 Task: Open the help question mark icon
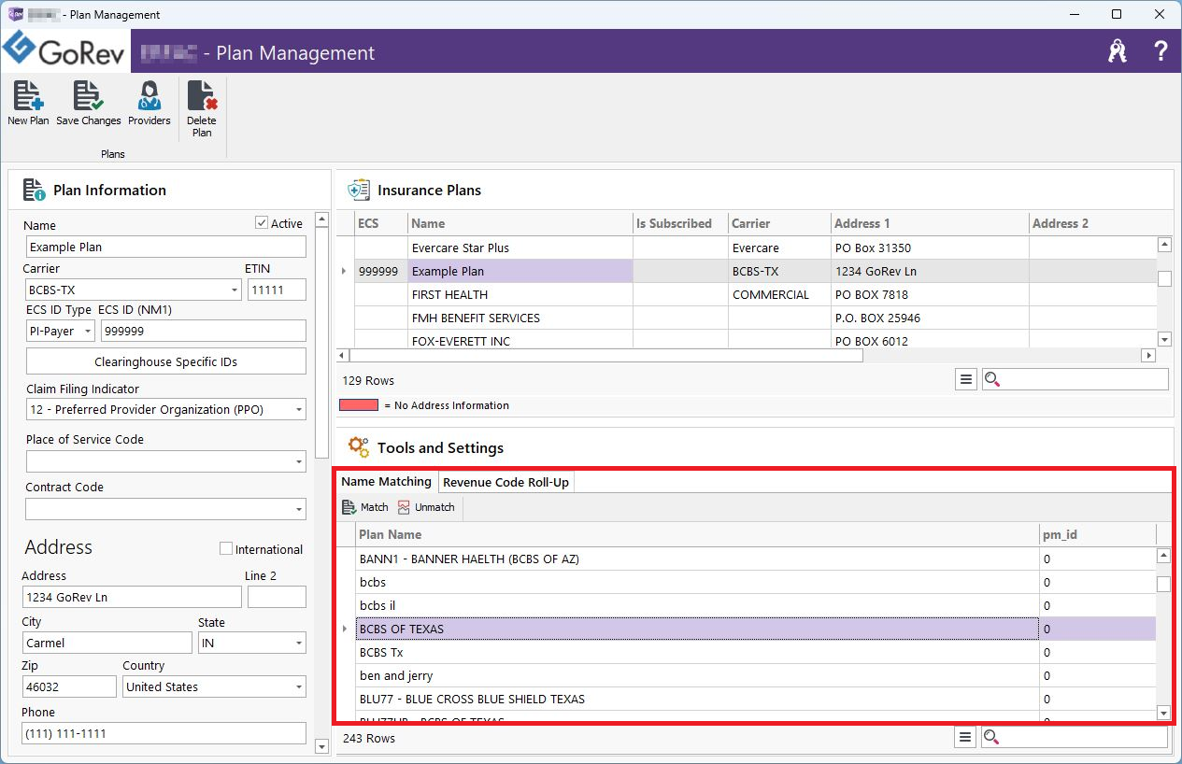tap(1161, 51)
